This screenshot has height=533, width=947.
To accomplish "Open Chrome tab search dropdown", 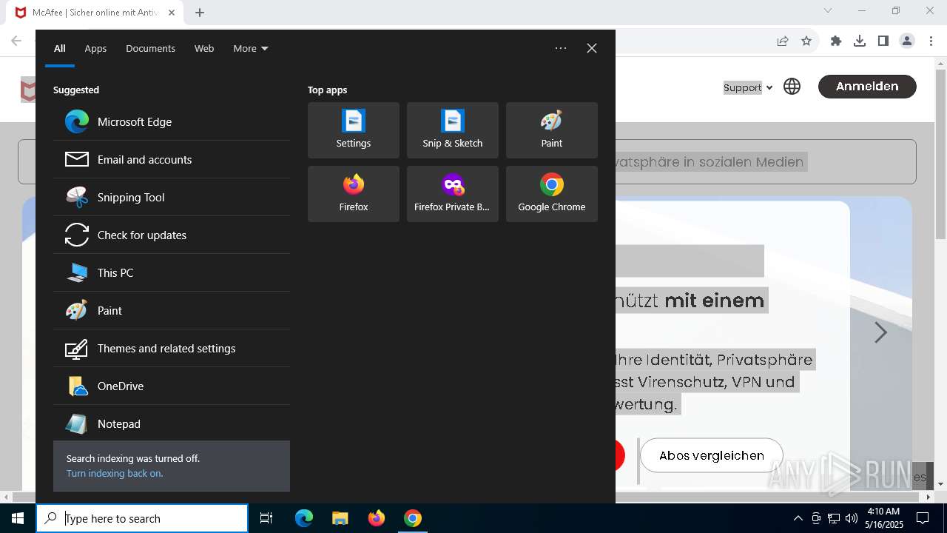I will click(x=828, y=10).
